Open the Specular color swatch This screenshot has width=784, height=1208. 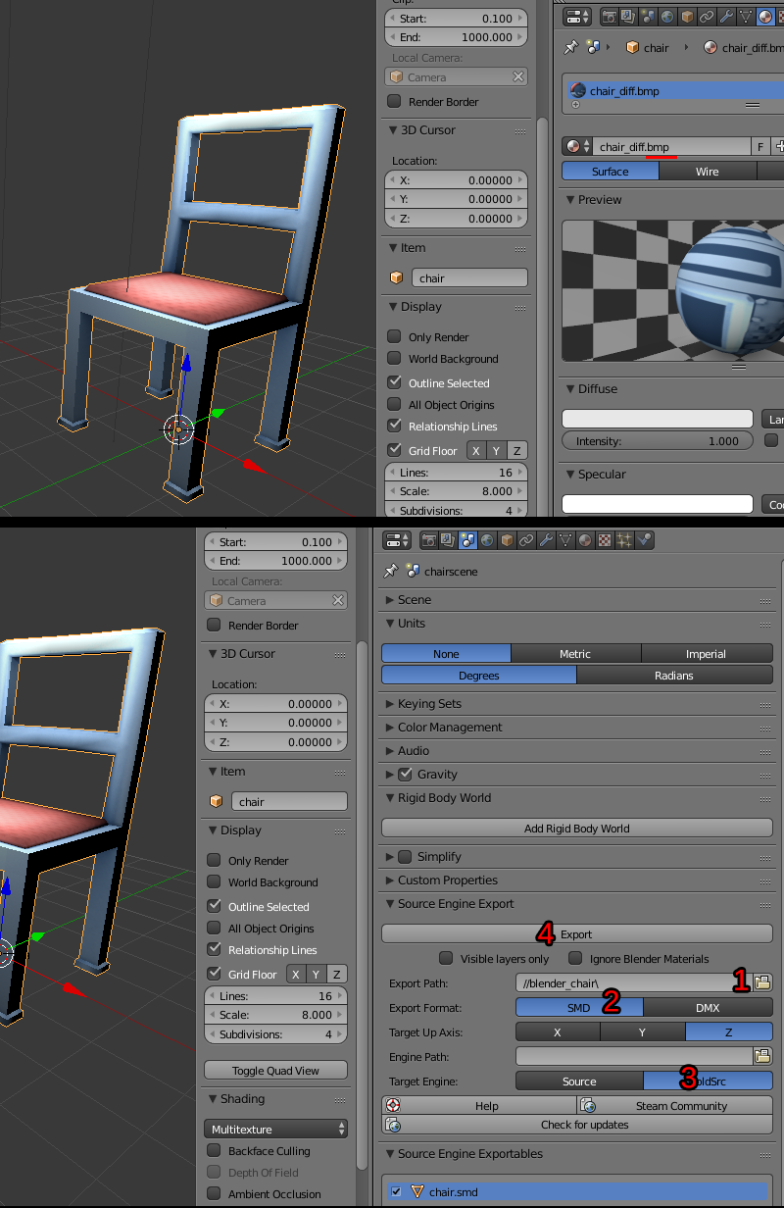[658, 504]
